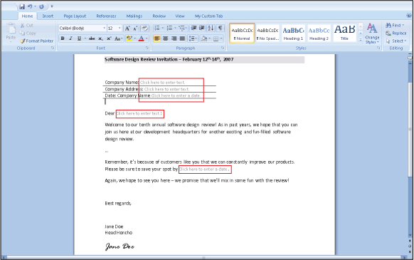Click the Redo icon in the quick access toolbar

pos(41,6)
